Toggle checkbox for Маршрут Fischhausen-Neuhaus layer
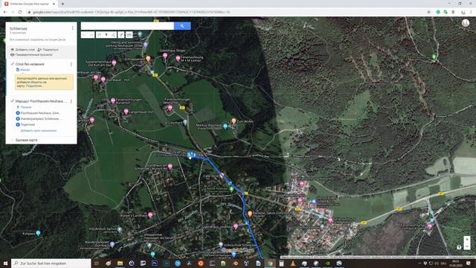Screen dimensions: 476x268 click(13, 101)
